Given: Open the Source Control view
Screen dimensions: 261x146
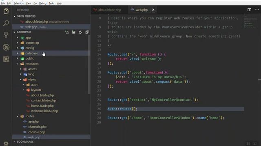Looking at the screenshot, I should [x=6, y=35].
